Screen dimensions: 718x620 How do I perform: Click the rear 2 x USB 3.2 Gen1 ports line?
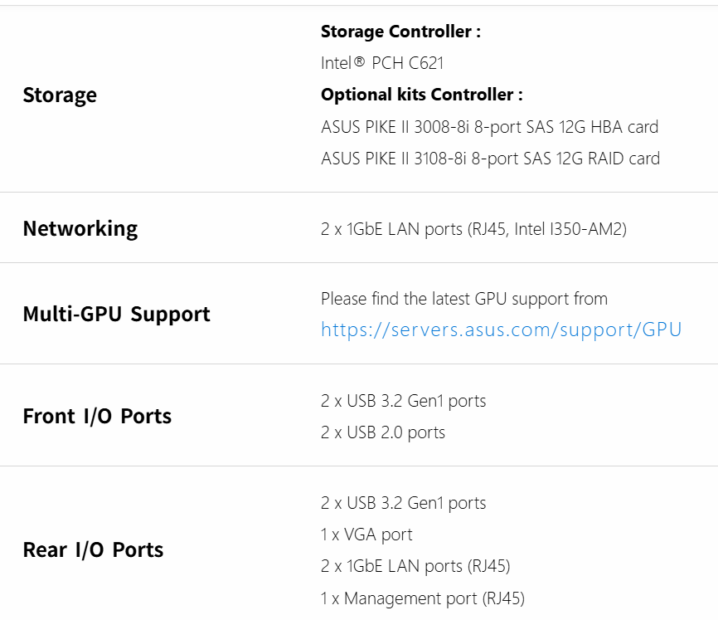point(403,503)
